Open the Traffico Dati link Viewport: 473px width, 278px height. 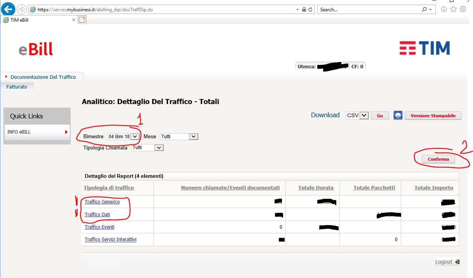click(x=97, y=215)
